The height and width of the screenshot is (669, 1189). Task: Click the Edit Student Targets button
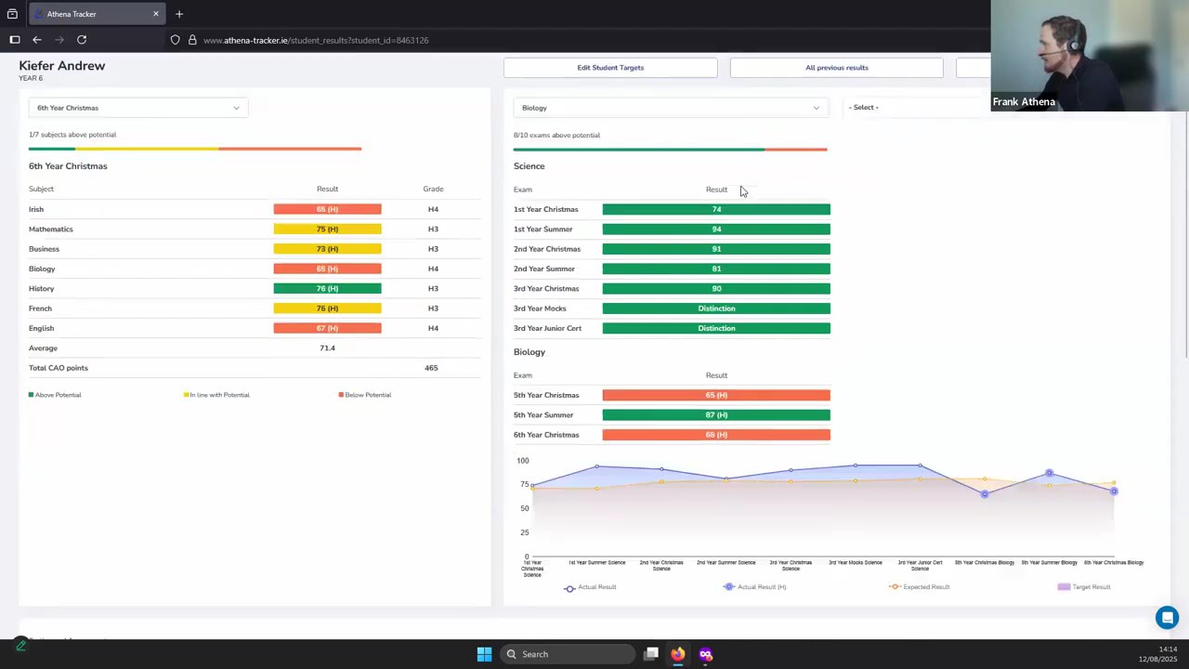pyautogui.click(x=610, y=68)
